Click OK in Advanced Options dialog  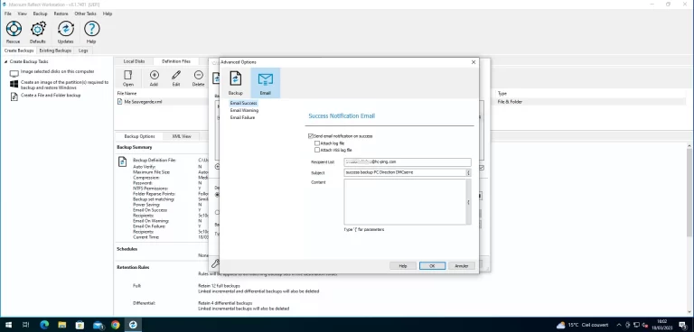(433, 266)
